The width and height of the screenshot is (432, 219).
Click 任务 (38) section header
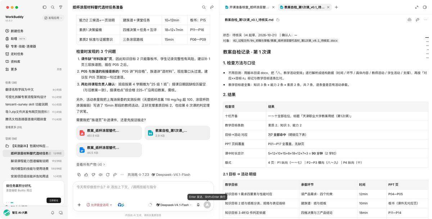tap(11, 82)
